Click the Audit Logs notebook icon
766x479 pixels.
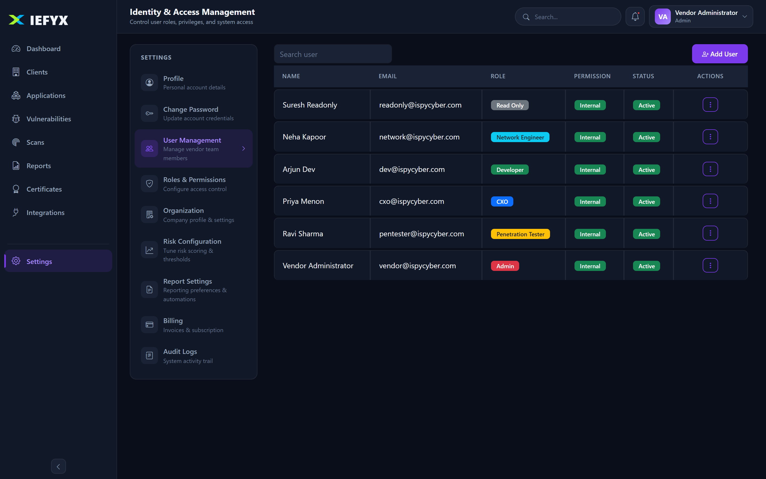pyautogui.click(x=149, y=356)
